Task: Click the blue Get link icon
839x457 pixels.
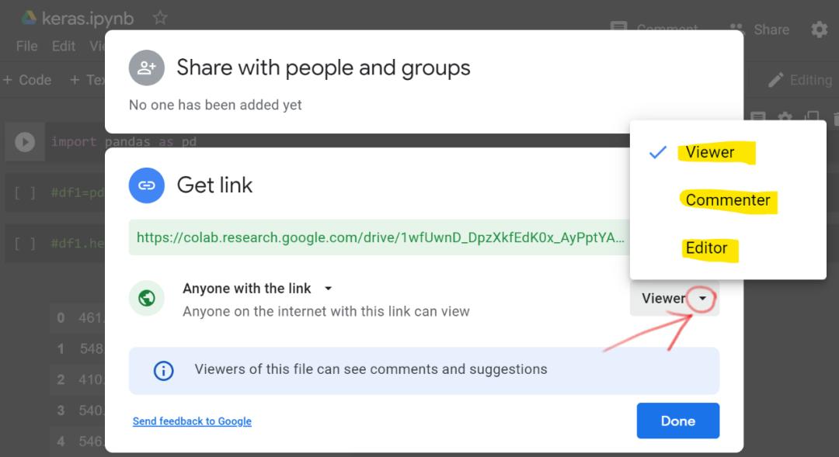Action: point(147,185)
